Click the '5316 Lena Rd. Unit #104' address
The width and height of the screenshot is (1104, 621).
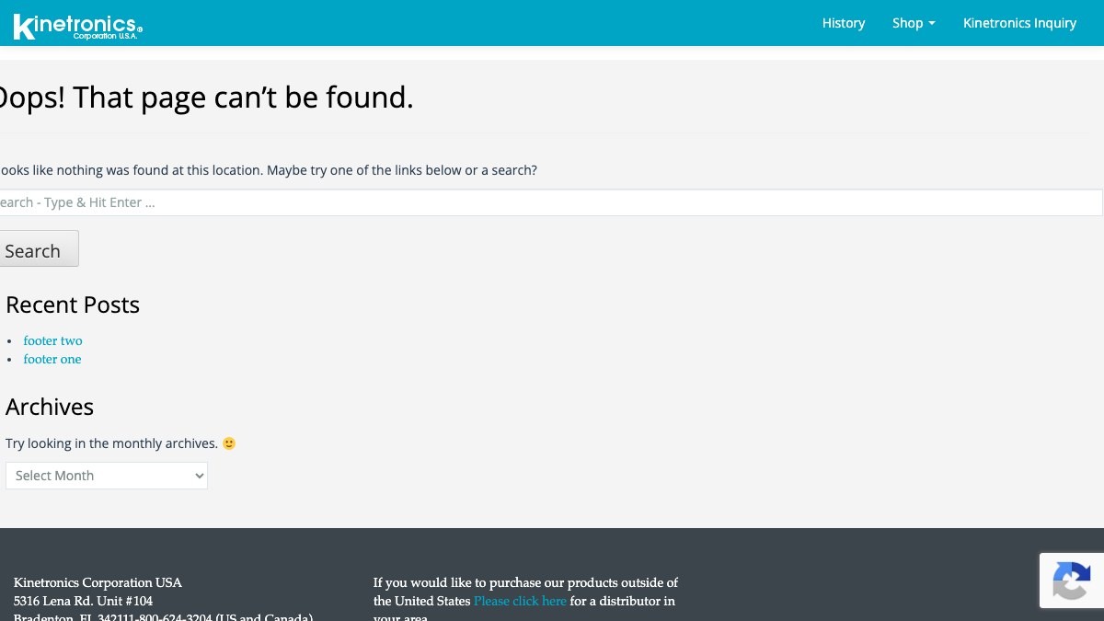(x=83, y=601)
